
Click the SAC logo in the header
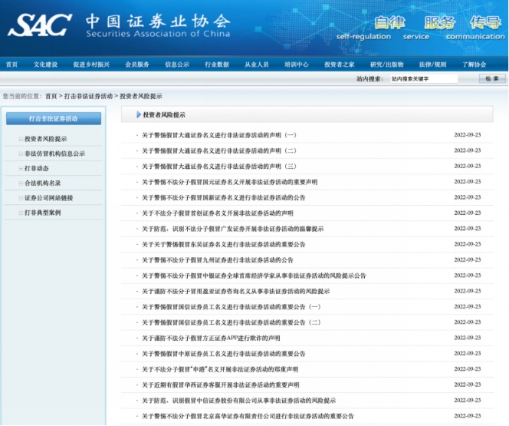tap(39, 25)
